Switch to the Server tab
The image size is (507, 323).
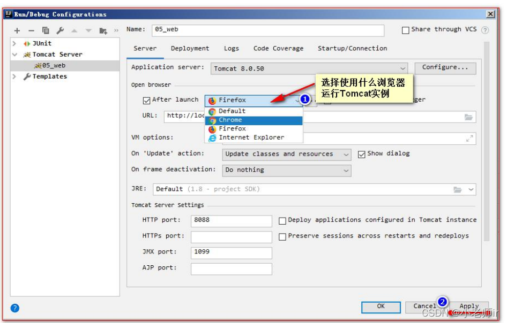(x=145, y=49)
